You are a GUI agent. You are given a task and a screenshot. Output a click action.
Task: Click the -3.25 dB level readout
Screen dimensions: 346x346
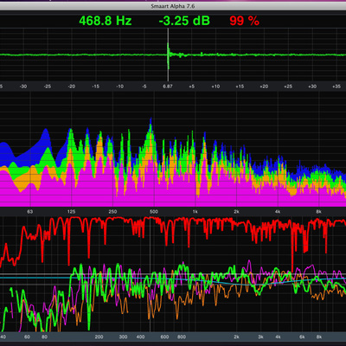[184, 21]
